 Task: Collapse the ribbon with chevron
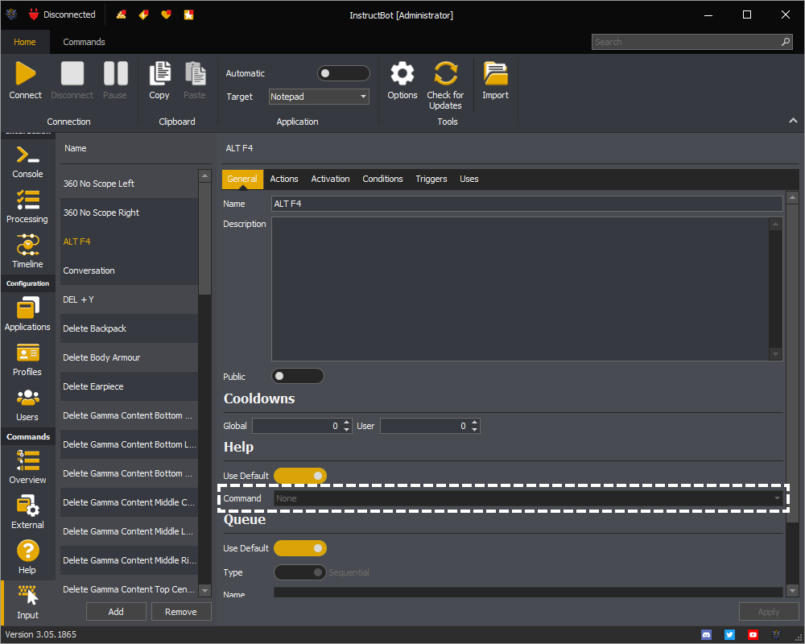793,121
